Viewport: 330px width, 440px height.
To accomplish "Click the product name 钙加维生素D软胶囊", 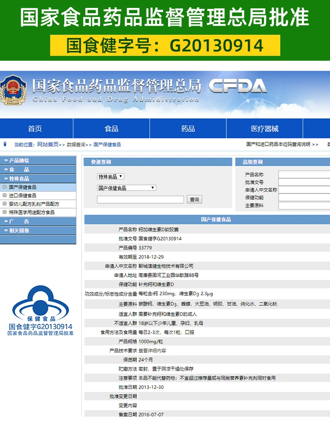I will pos(158,230).
